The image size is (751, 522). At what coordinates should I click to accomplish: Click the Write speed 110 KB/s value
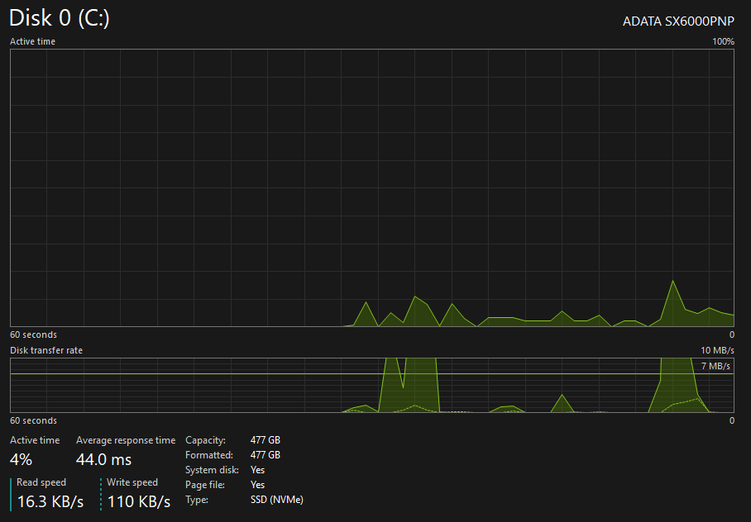click(x=139, y=501)
